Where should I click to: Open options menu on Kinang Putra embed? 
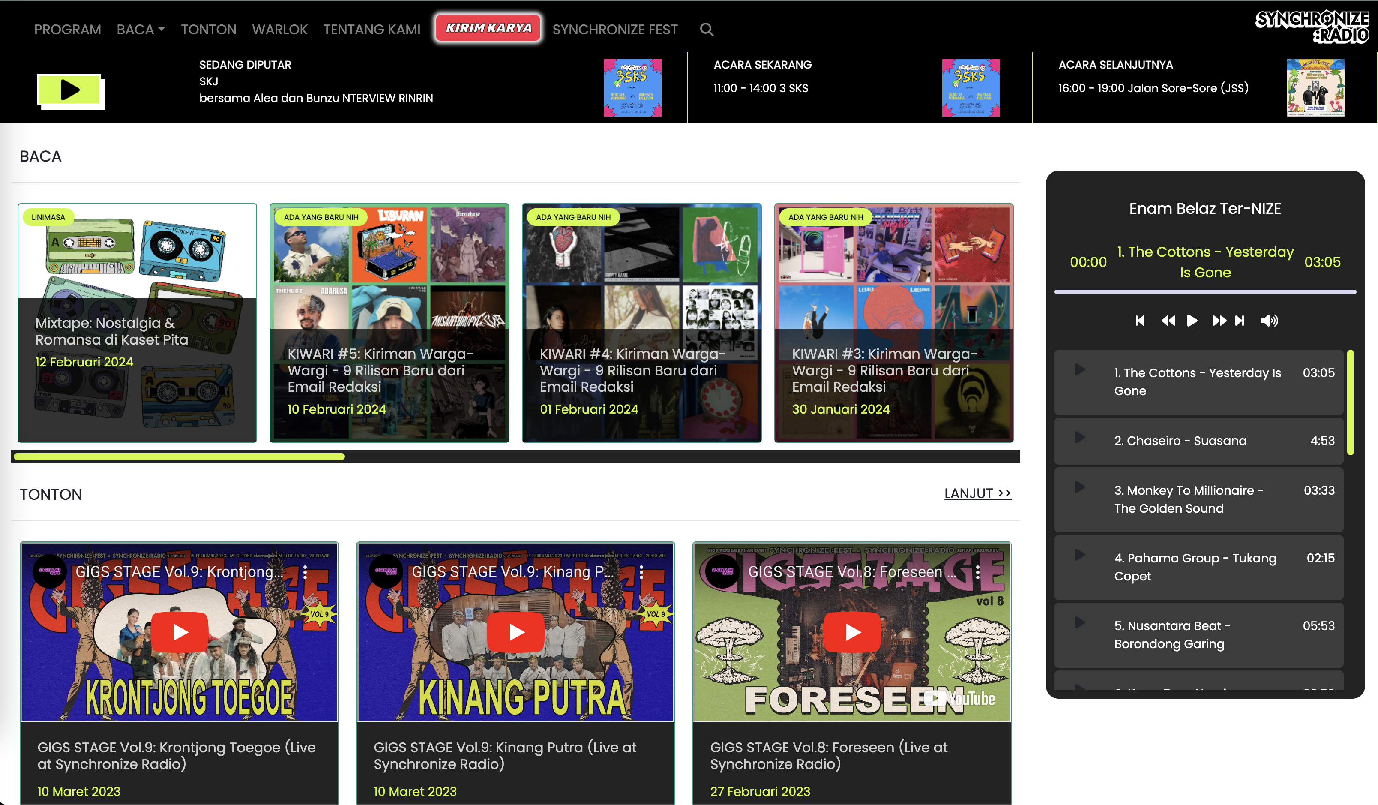pyautogui.click(x=641, y=572)
